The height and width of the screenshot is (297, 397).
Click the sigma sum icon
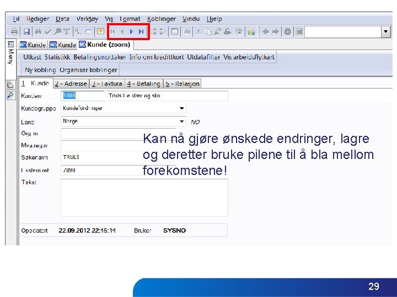(198, 31)
